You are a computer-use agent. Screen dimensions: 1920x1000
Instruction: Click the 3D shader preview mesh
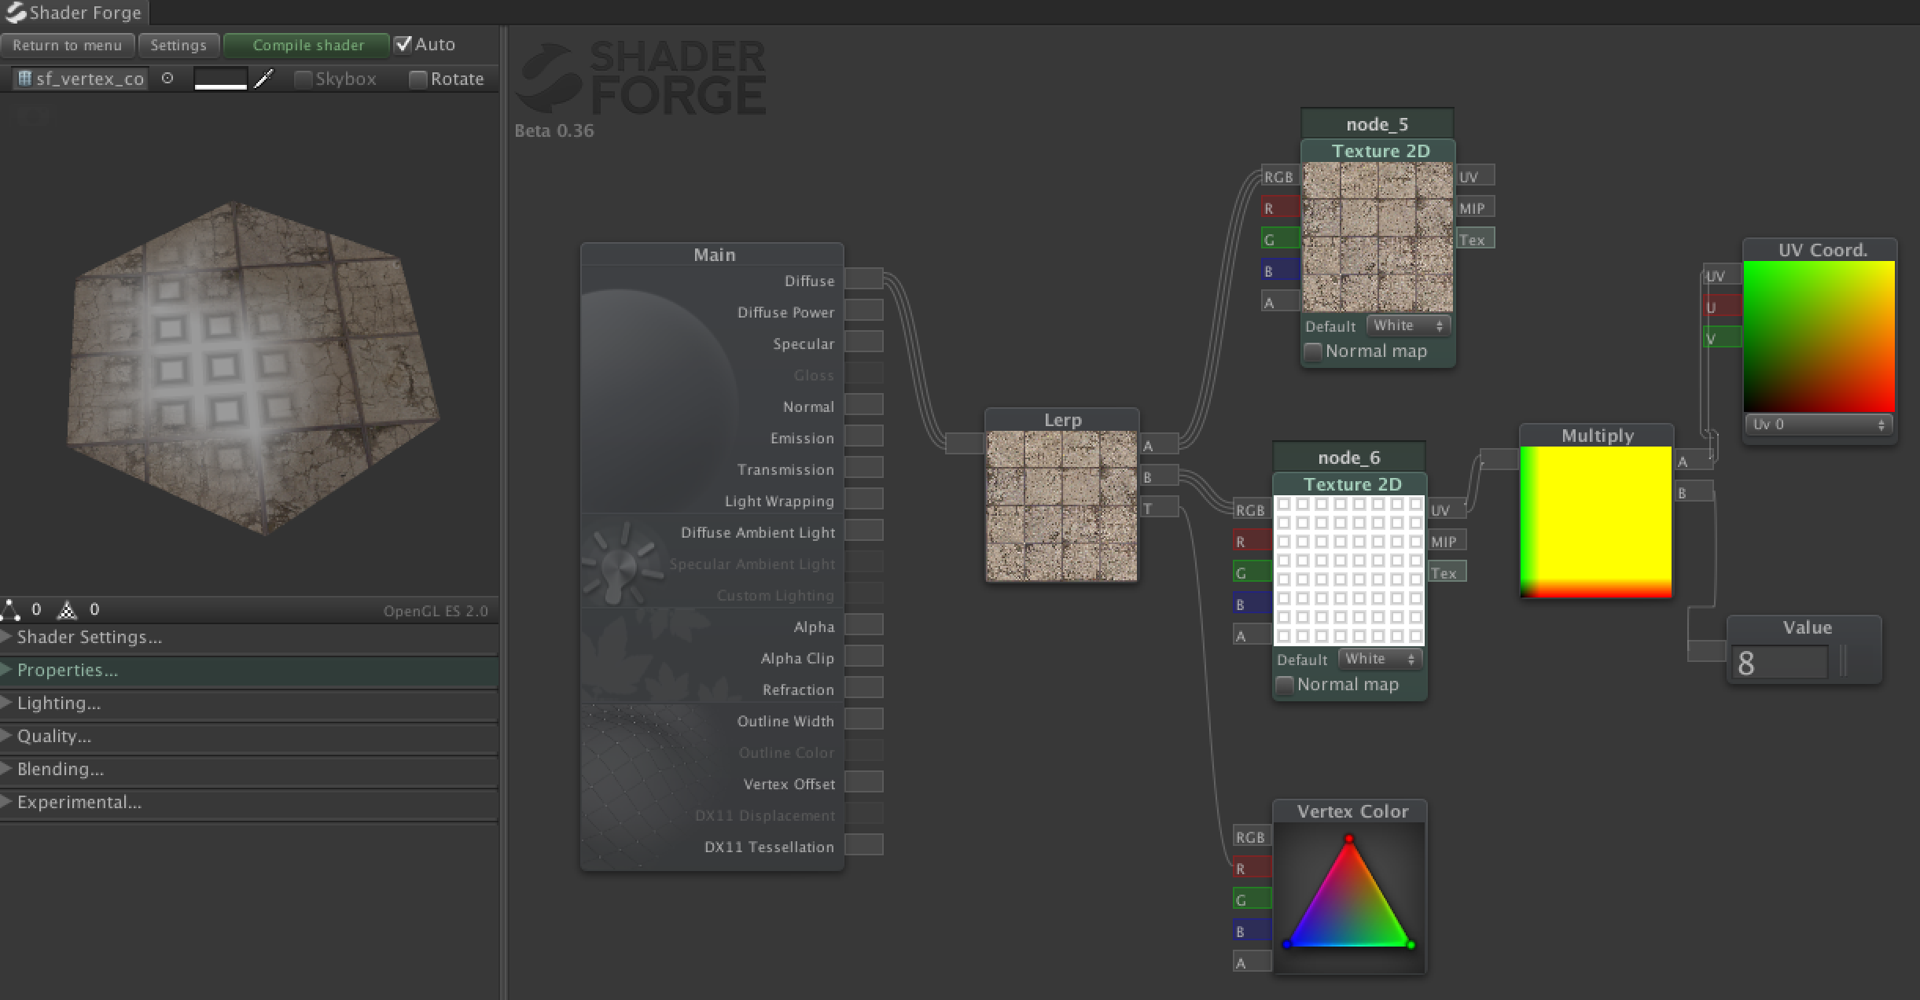point(253,368)
